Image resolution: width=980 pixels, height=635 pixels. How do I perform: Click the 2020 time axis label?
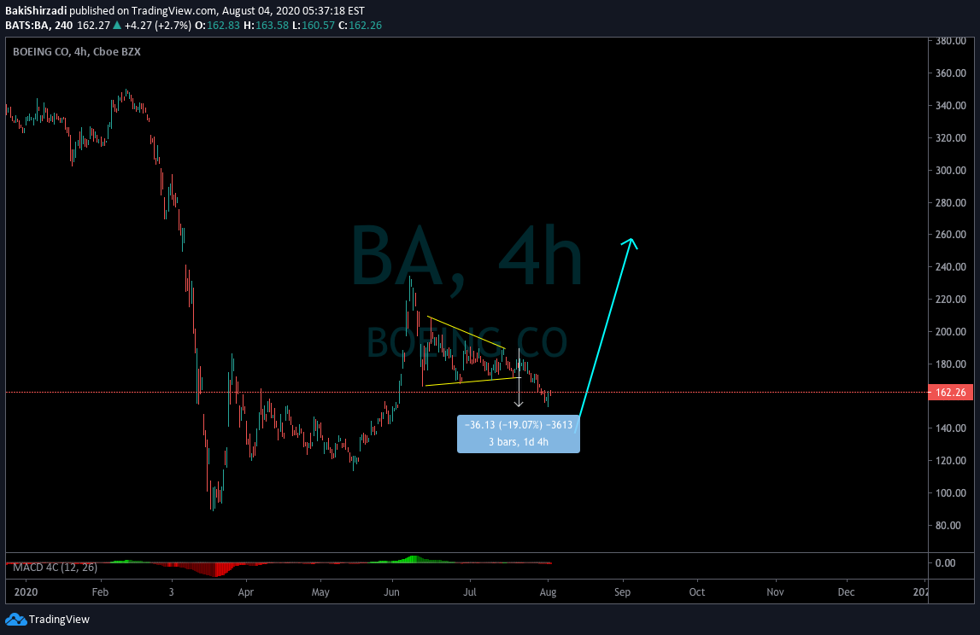tap(26, 592)
